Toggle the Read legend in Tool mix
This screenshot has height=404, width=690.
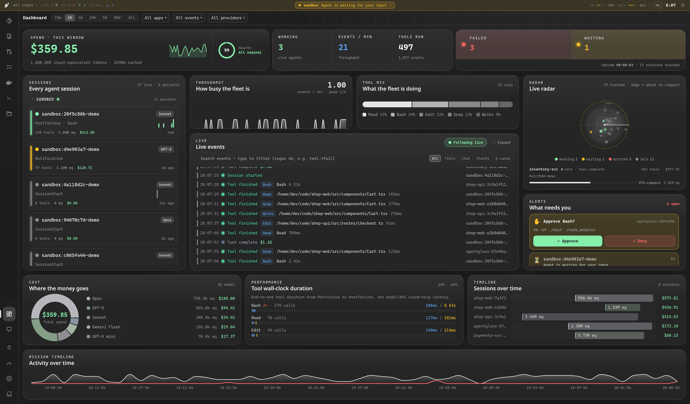point(375,115)
